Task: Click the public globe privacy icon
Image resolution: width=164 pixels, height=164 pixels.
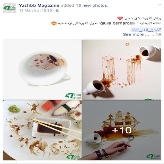Action: coord(57,10)
